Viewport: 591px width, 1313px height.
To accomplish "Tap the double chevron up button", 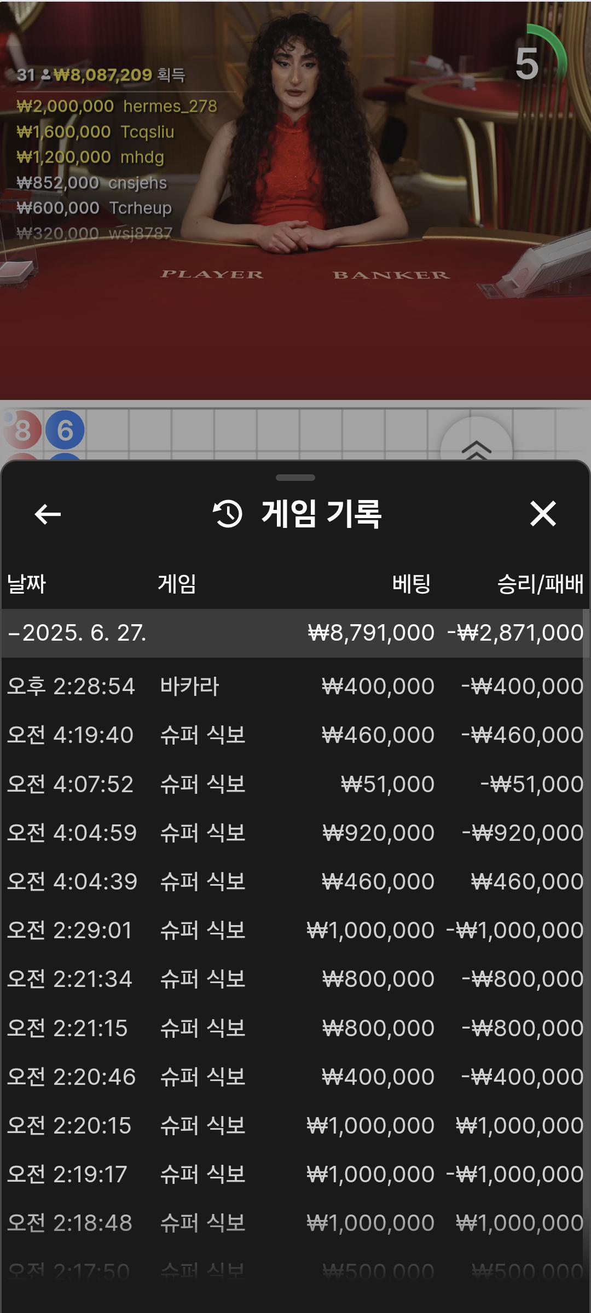I will (x=477, y=446).
